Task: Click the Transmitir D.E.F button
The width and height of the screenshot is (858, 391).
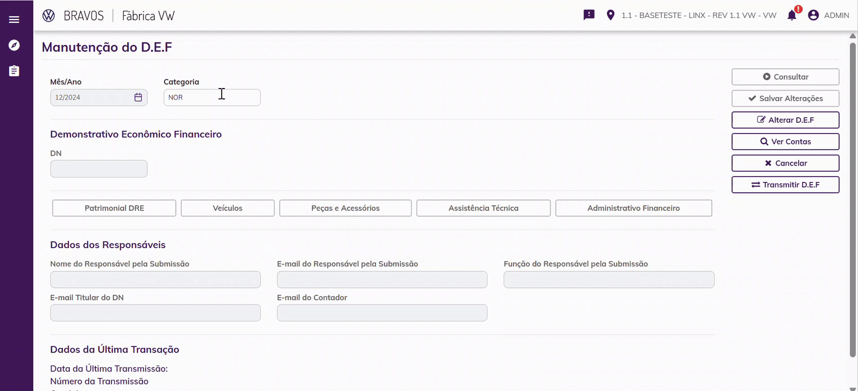Action: click(785, 185)
